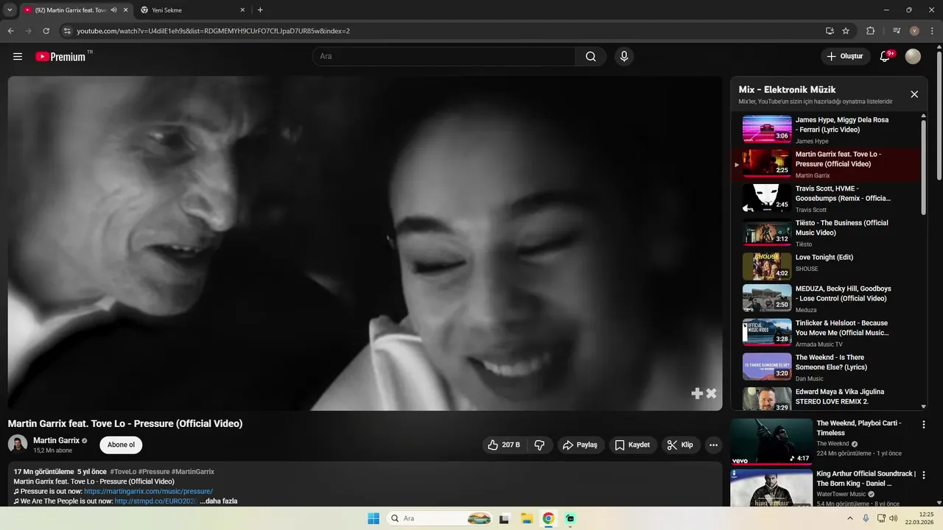943x530 pixels.
Task: Click the #MartinGarrix hashtag
Action: click(193, 472)
